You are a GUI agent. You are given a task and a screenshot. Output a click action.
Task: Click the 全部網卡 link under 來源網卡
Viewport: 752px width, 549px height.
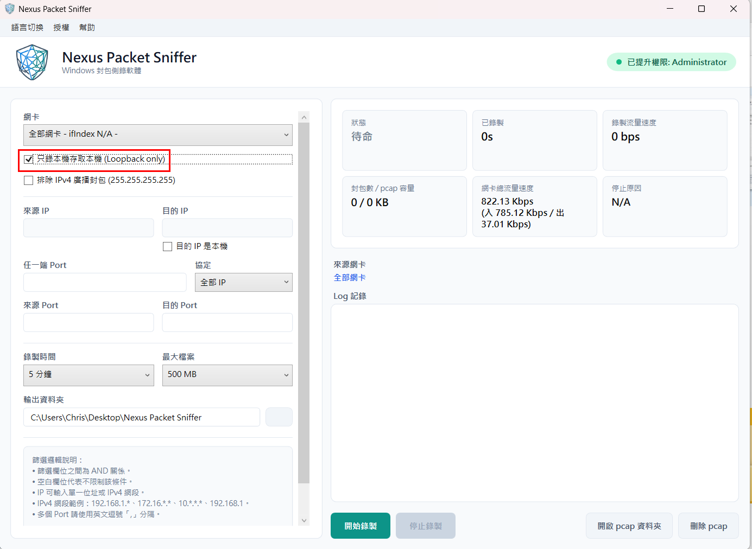click(x=350, y=277)
